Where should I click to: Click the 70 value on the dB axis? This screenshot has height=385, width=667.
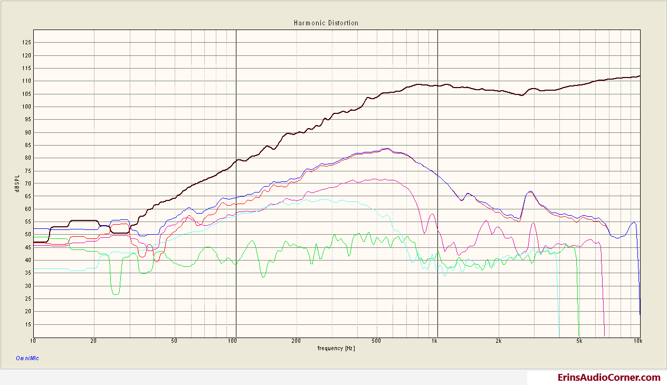[x=28, y=184]
